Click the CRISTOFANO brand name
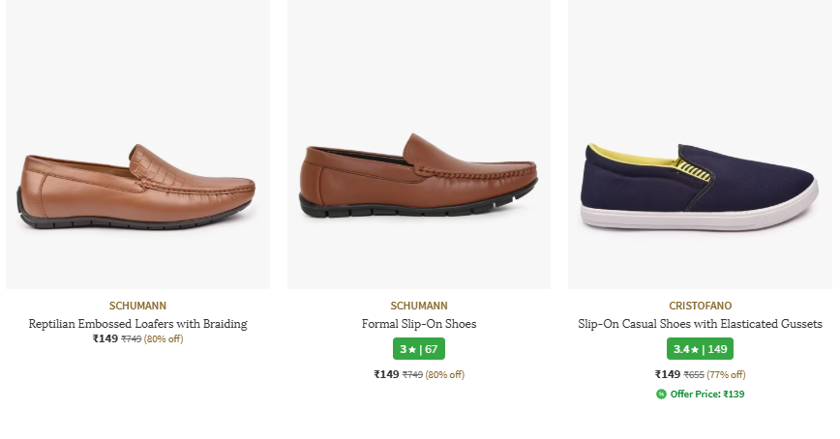Viewport: 840px width, 439px height. 700,306
